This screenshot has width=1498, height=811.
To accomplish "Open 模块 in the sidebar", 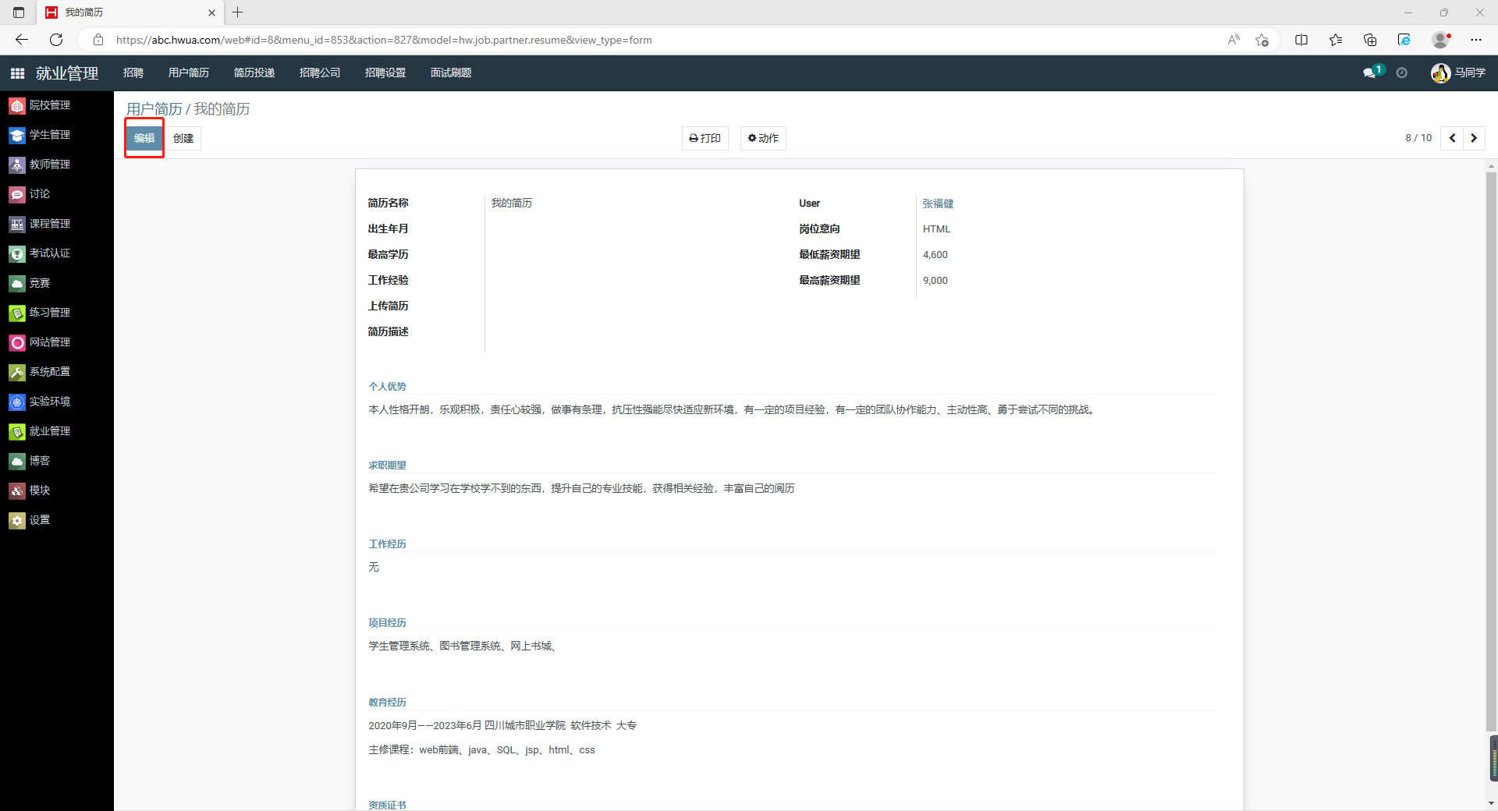I will coord(30,490).
